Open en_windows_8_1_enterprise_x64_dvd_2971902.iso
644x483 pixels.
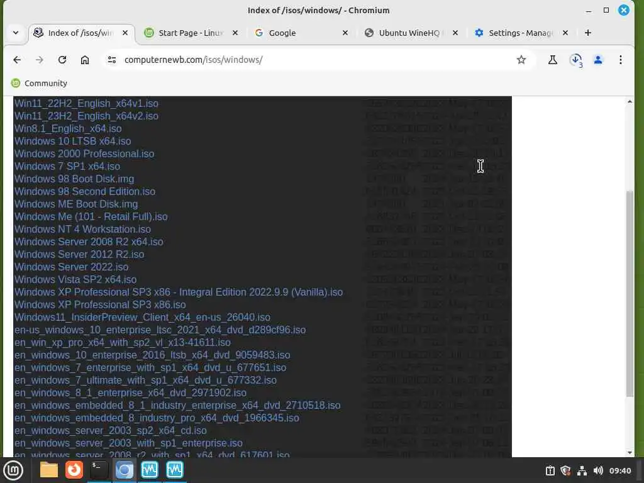pyautogui.click(x=131, y=393)
